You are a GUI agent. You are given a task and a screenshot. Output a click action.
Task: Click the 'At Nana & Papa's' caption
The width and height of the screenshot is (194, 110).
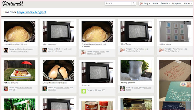coord(11,83)
